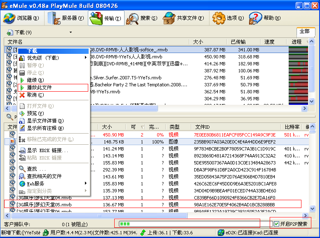Toggle the 开启P2P搜索 checkbox

tap(277, 224)
